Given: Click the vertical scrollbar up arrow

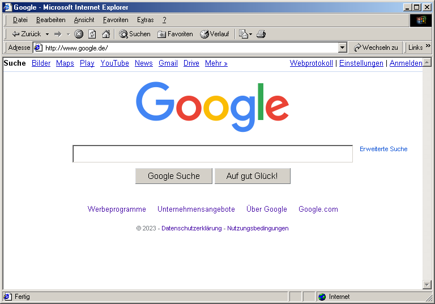Looking at the screenshot, I should pyautogui.click(x=427, y=62).
